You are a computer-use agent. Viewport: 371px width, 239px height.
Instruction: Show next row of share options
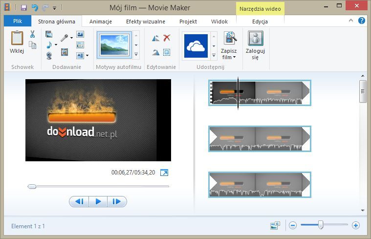point(214,46)
